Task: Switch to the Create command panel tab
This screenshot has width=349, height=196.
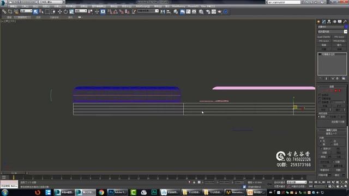Action: 318,22
